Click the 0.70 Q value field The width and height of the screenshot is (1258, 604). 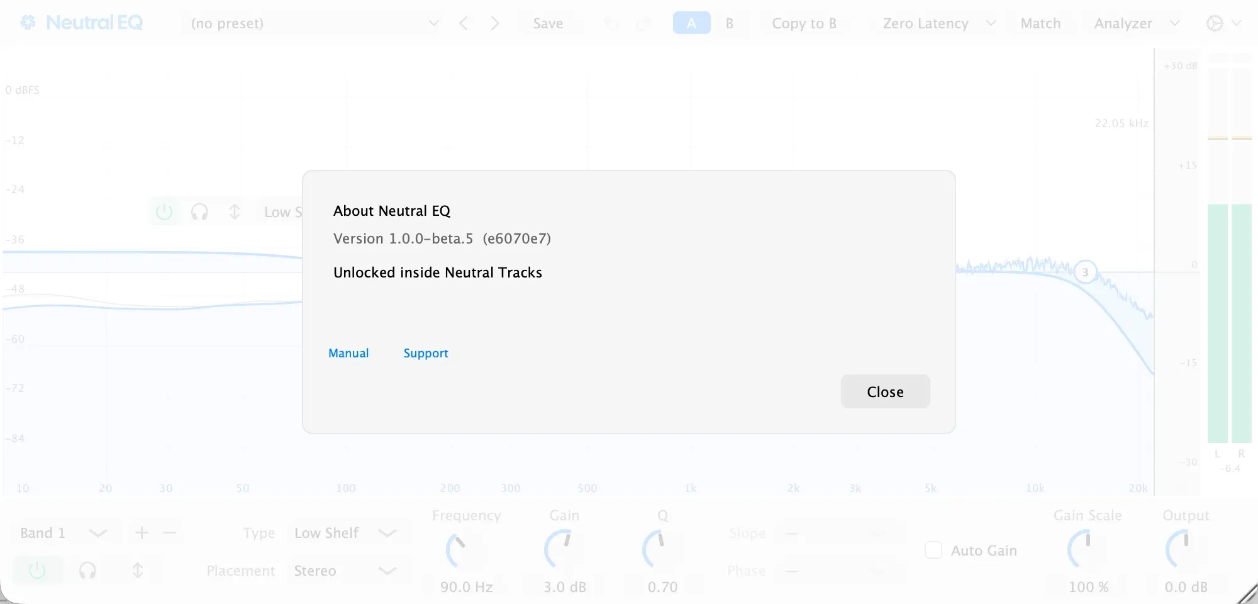[x=663, y=587]
